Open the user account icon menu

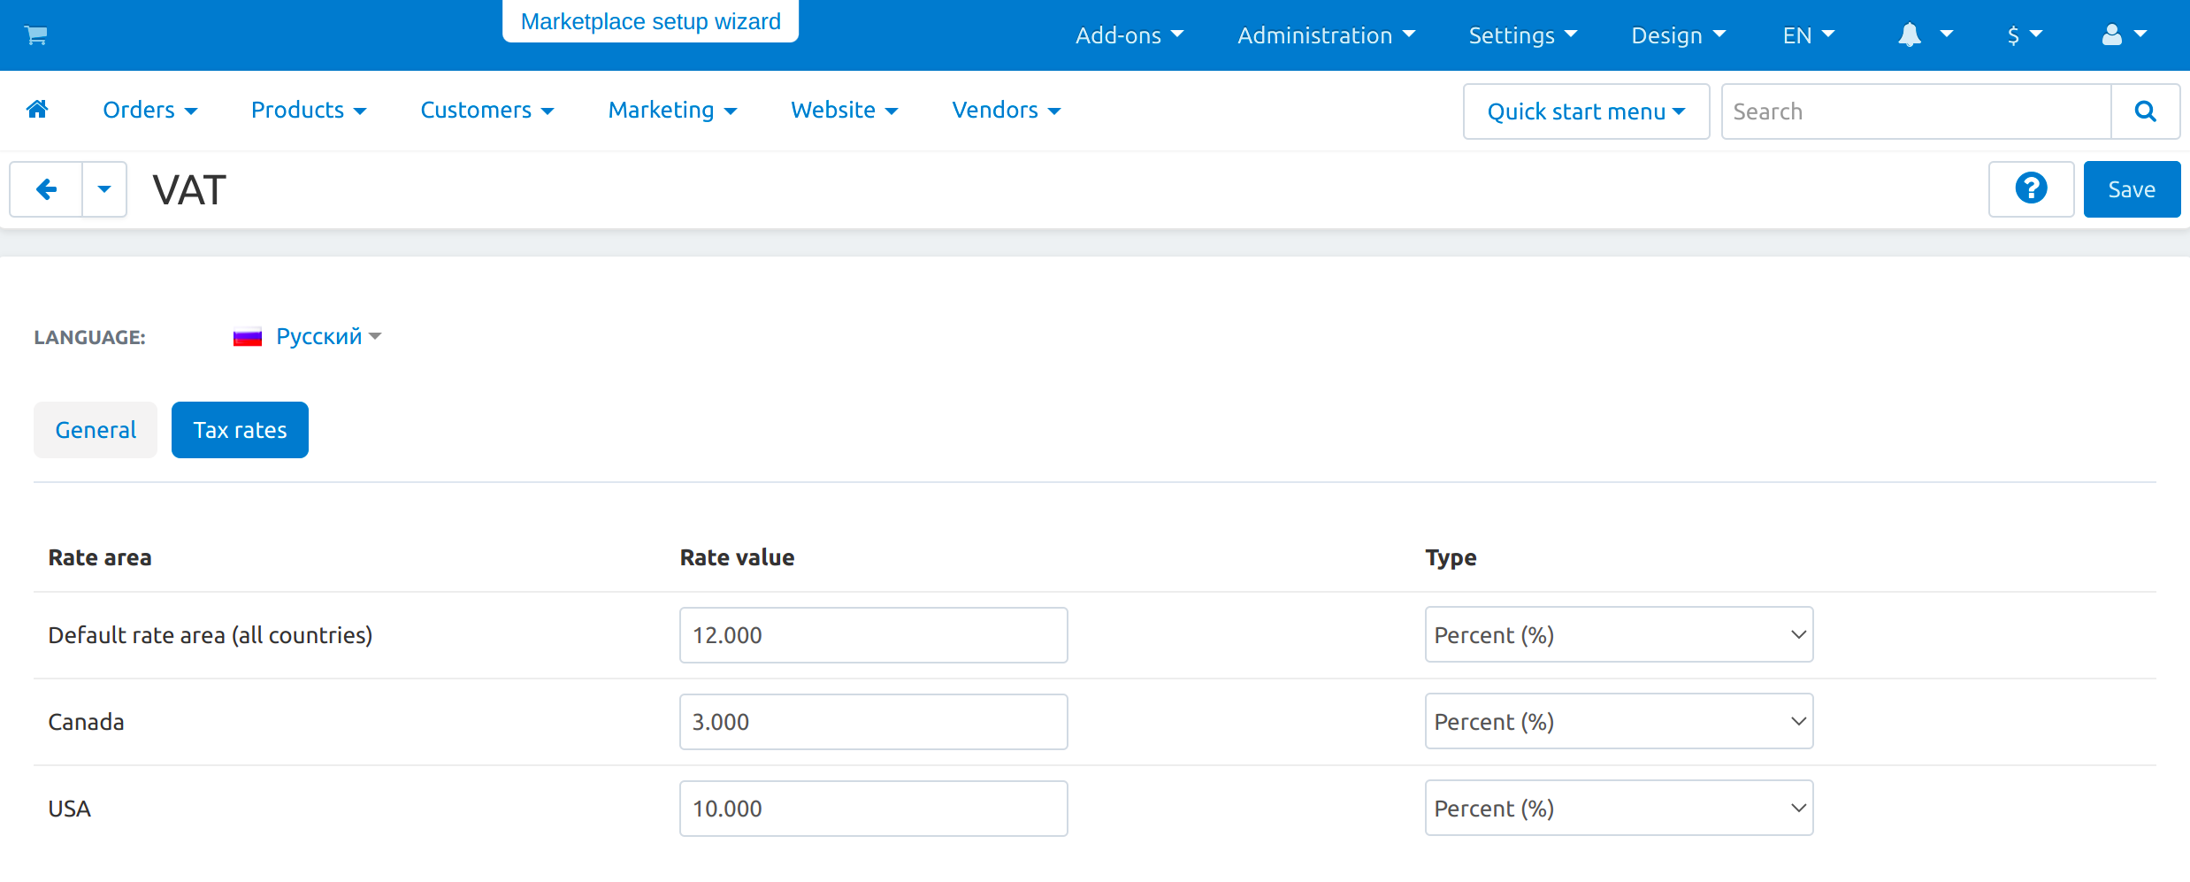coord(2124,35)
